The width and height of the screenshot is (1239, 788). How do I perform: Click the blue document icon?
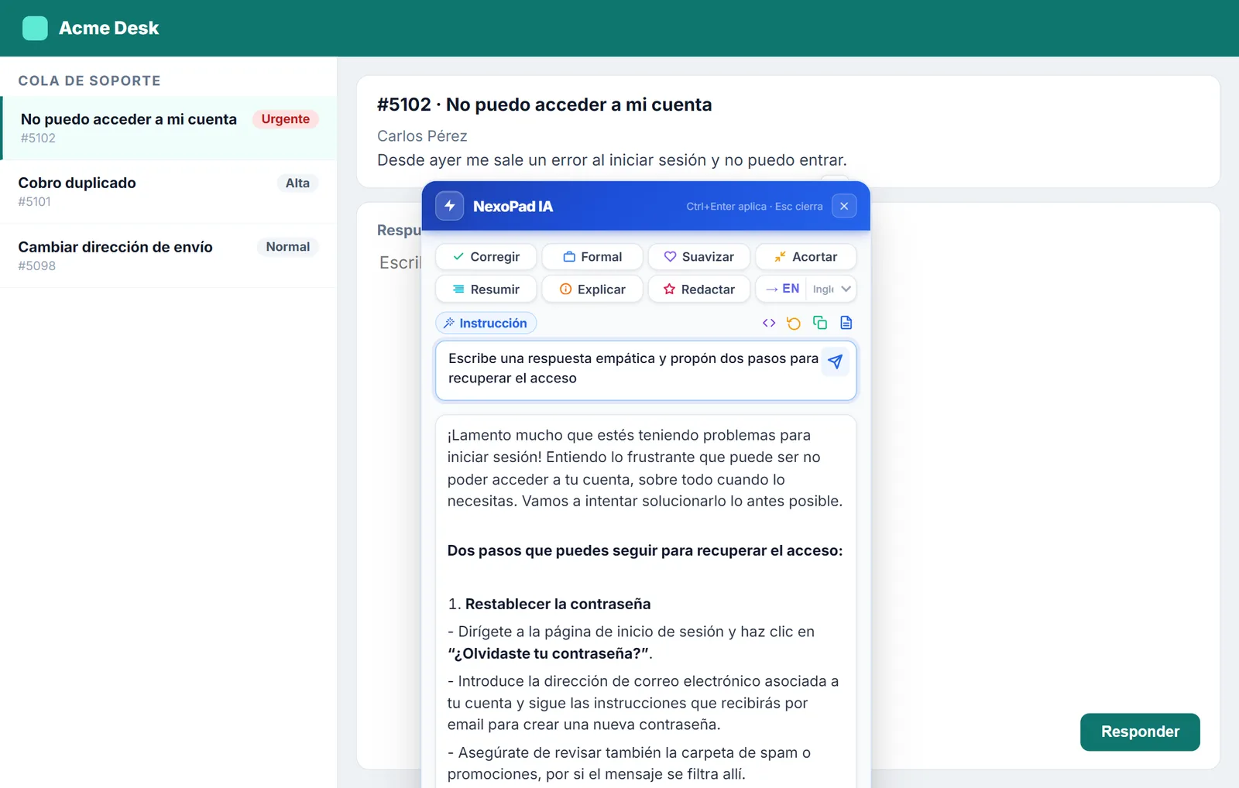tap(846, 323)
